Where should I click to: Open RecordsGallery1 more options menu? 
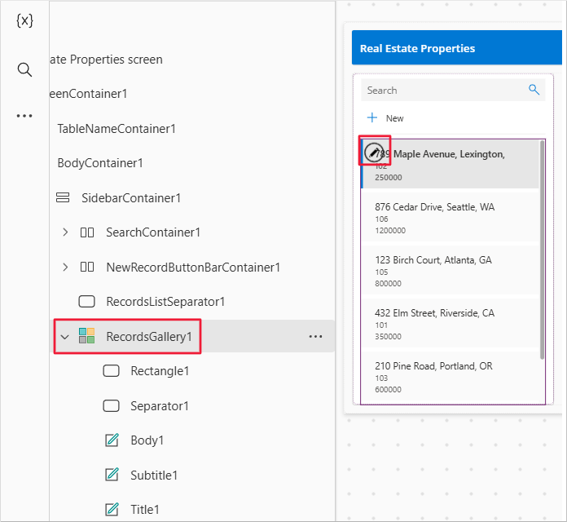(x=315, y=337)
